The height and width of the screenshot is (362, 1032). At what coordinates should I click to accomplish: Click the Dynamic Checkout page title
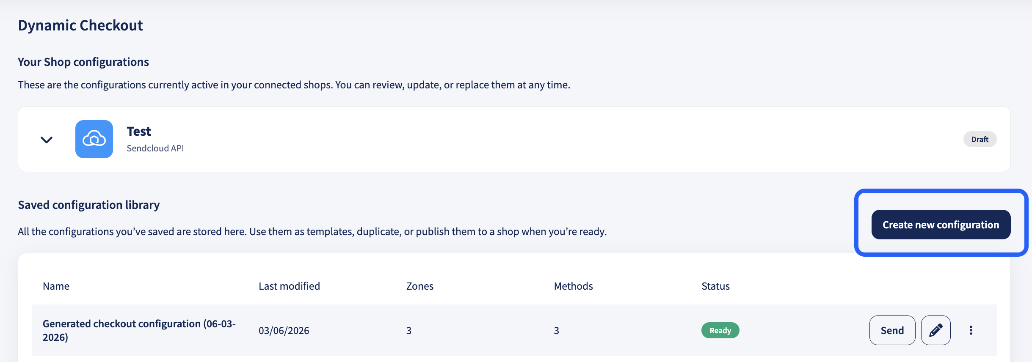80,25
